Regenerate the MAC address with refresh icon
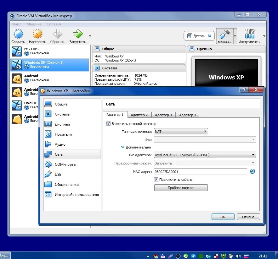Image resolution: width=278 pixels, height=259 pixels. (x=252, y=171)
